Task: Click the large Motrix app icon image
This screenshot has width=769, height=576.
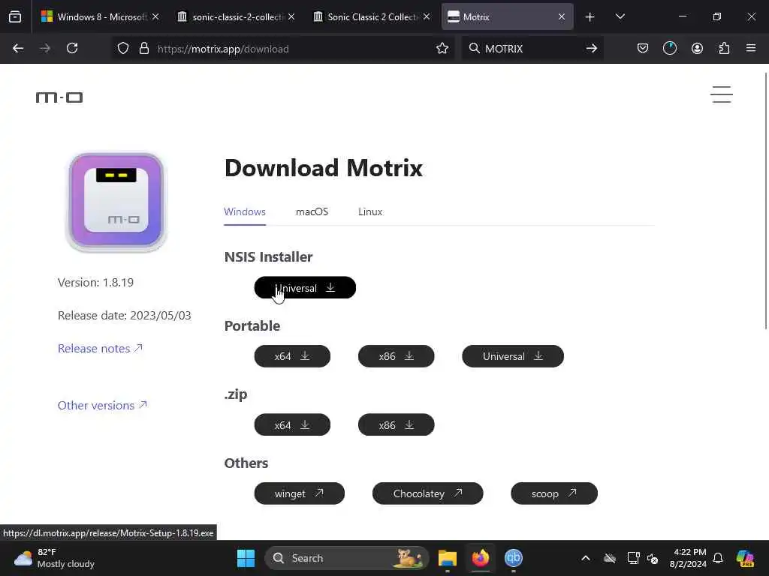Action: [x=116, y=202]
